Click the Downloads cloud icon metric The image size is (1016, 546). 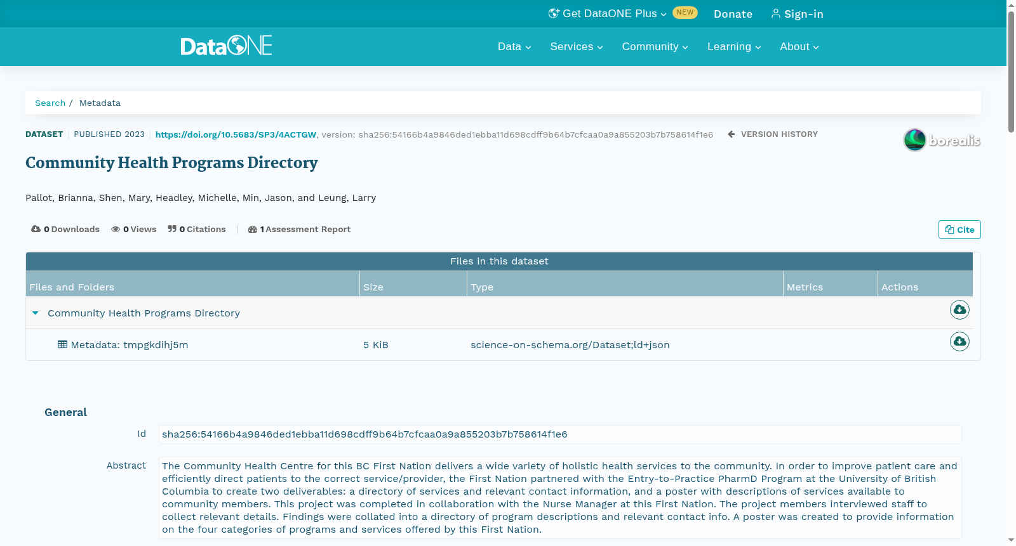pyautogui.click(x=65, y=229)
